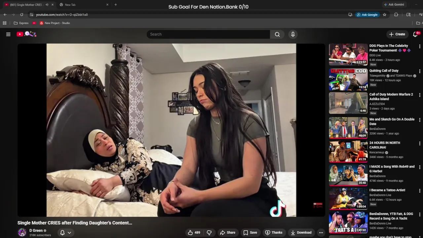
Task: Go back in browser history
Action: (x=5, y=15)
